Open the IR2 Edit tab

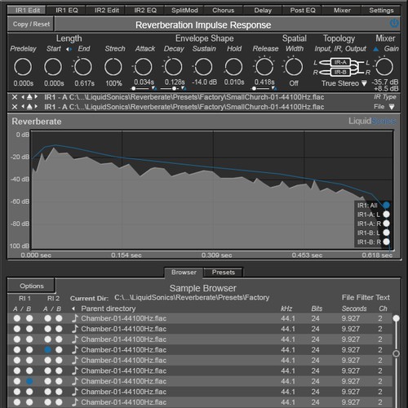[107, 11]
